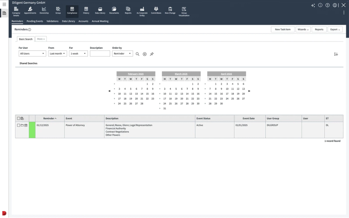Run search with magnifying glass icon
This screenshot has width=349, height=218.
tap(138, 54)
